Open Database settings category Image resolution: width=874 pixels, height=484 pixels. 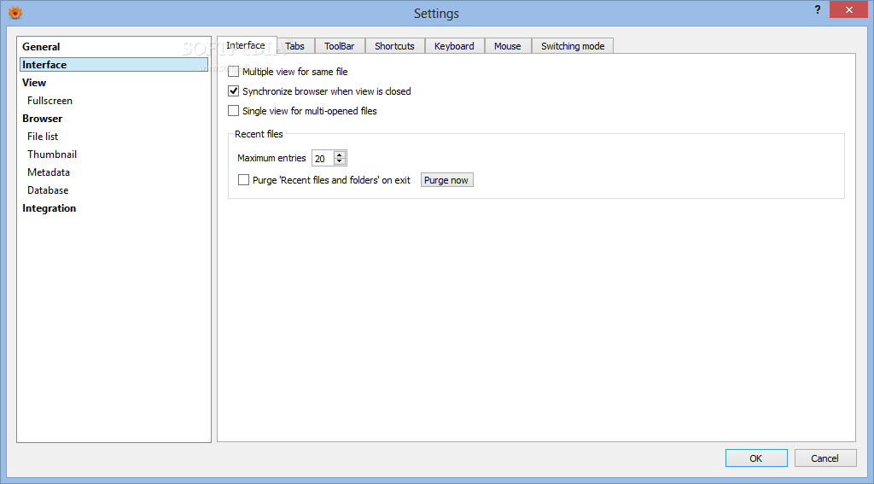pyautogui.click(x=114, y=190)
